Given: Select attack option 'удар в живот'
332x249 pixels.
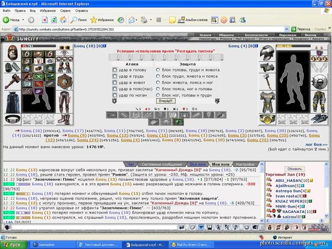Looking at the screenshot, I should pyautogui.click(x=115, y=82).
